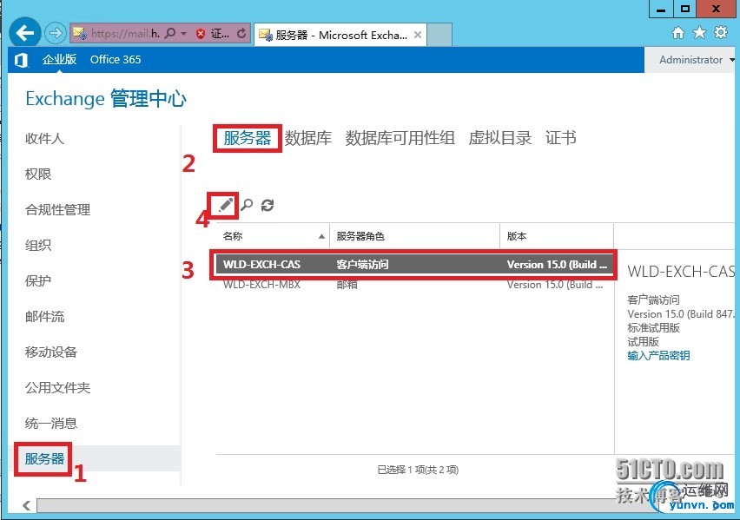Open 统一消息 in the left navigation
Image resolution: width=740 pixels, height=520 pixels.
(x=51, y=424)
